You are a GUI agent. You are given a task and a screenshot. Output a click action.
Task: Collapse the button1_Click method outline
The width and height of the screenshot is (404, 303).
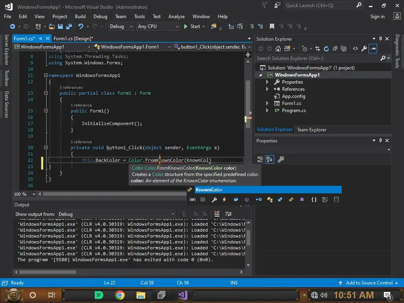pos(46,148)
